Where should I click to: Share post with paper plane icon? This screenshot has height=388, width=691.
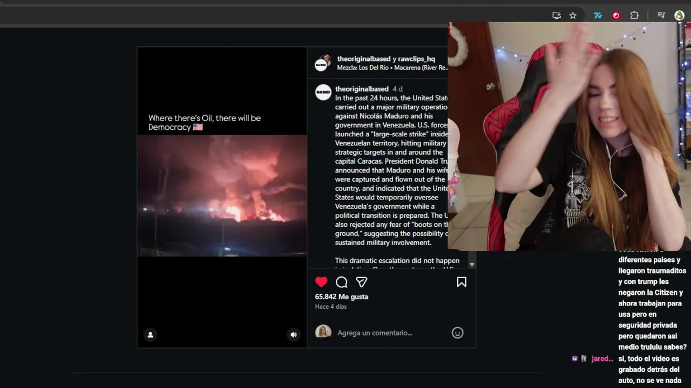[362, 282]
